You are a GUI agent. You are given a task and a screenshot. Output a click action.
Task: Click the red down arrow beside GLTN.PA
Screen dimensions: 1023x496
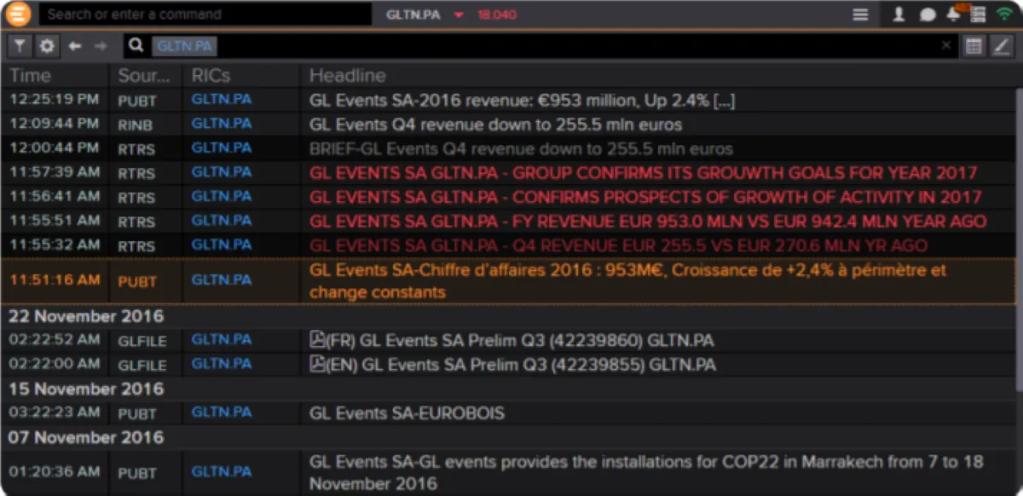pos(459,14)
